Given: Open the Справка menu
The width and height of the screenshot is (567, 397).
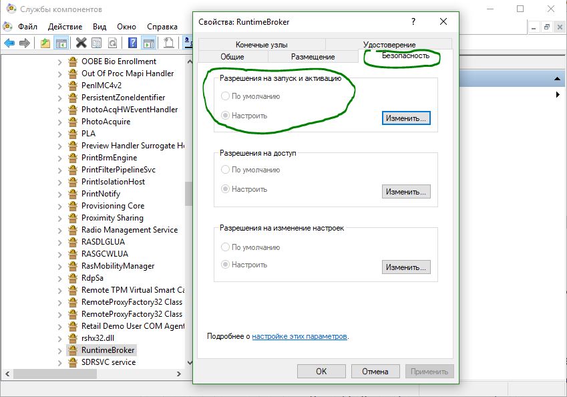Looking at the screenshot, I should [162, 27].
